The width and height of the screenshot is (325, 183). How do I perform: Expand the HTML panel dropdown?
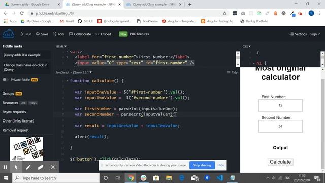61,46
